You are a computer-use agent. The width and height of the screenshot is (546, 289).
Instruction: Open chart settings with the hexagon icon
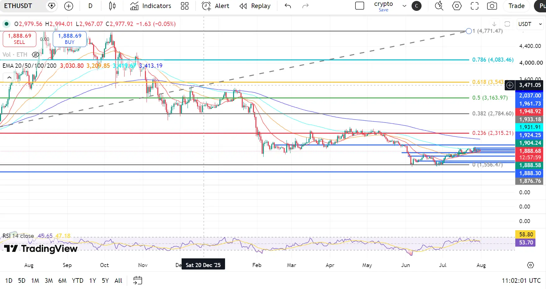tap(457, 6)
